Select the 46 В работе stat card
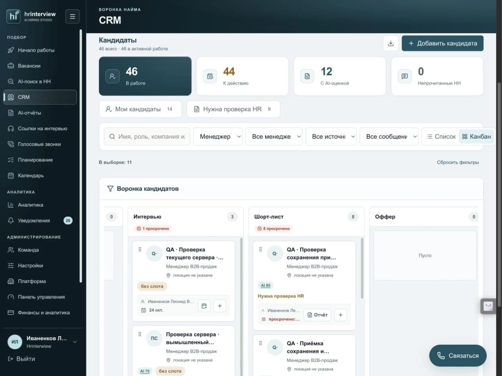The width and height of the screenshot is (502, 376). click(x=145, y=76)
